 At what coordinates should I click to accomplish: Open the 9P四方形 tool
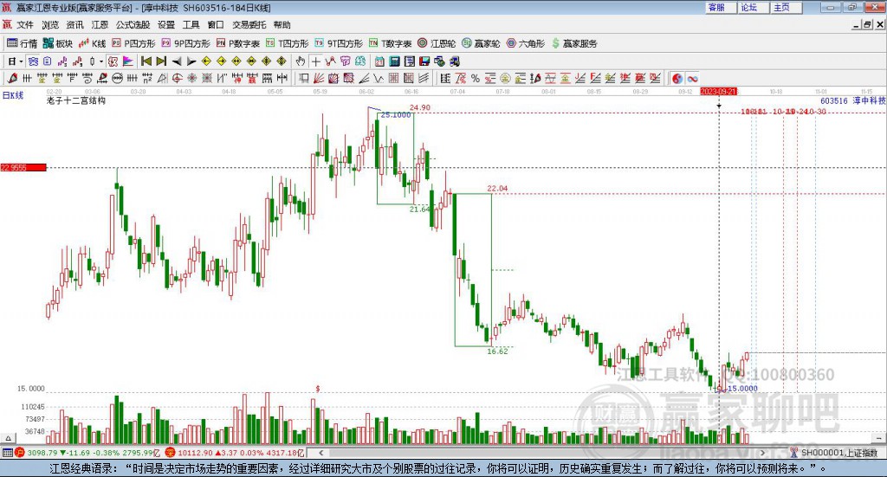(x=185, y=43)
